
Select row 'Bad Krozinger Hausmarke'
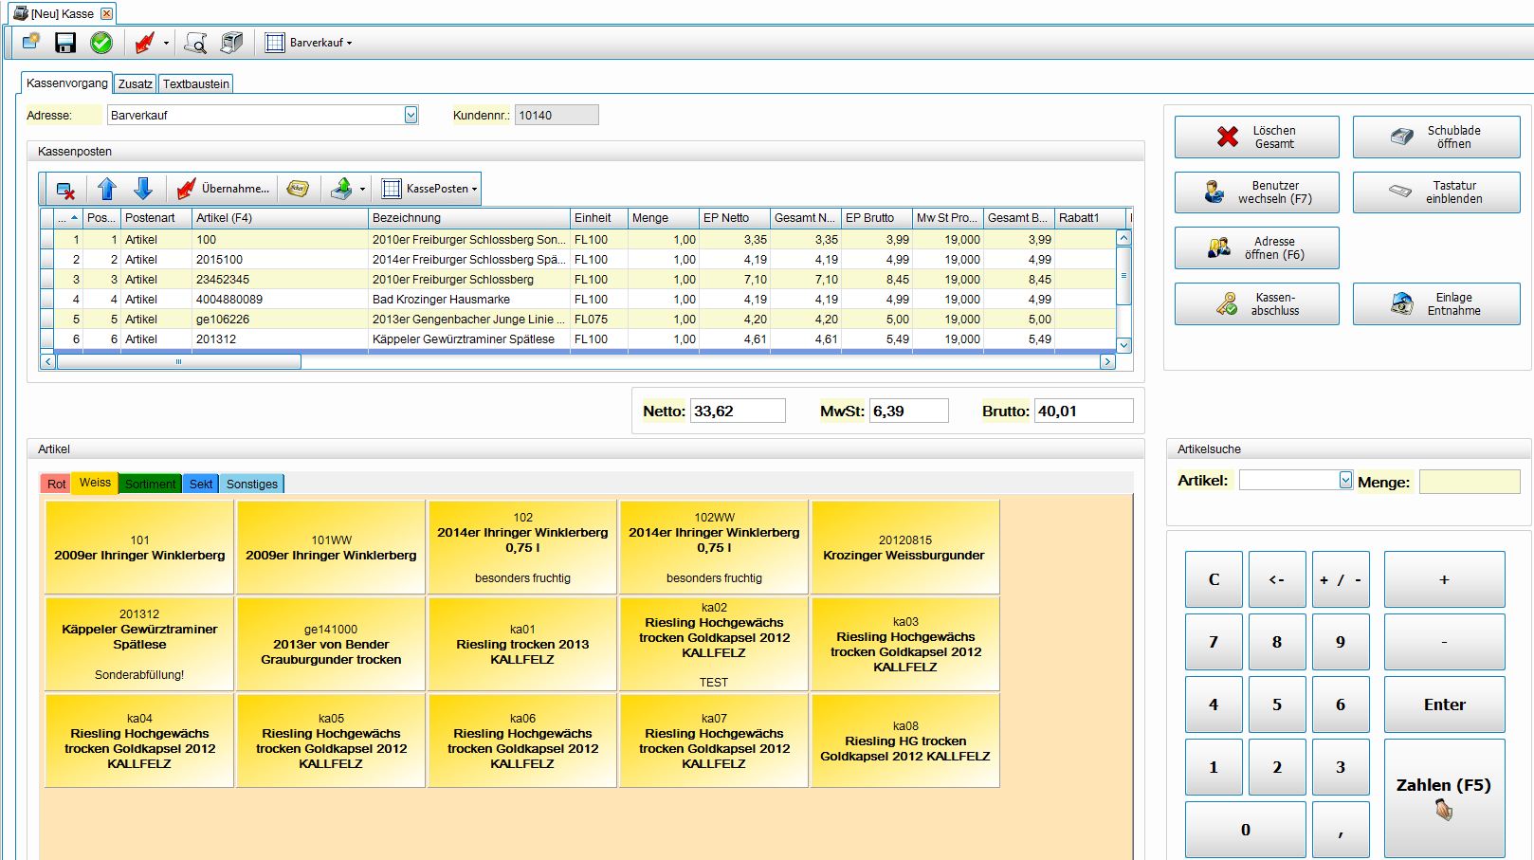tap(578, 300)
